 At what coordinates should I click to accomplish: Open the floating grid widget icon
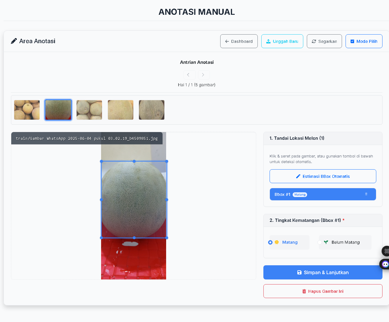[x=386, y=251]
